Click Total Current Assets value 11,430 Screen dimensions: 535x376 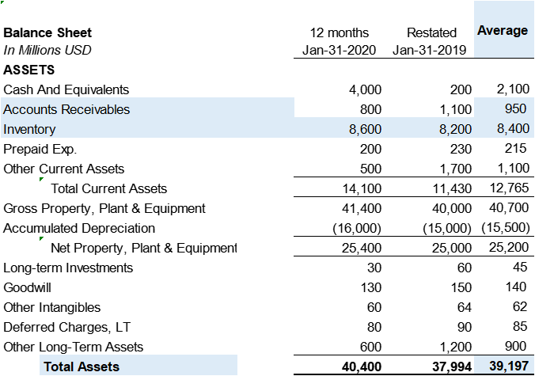click(452, 188)
